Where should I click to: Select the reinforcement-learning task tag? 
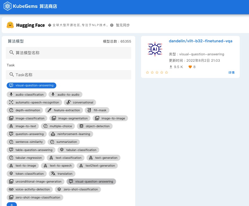(x=71, y=134)
